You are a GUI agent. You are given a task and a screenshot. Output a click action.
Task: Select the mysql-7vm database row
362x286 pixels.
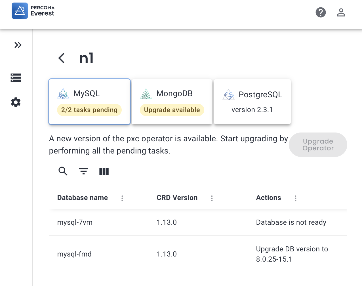[75, 222]
